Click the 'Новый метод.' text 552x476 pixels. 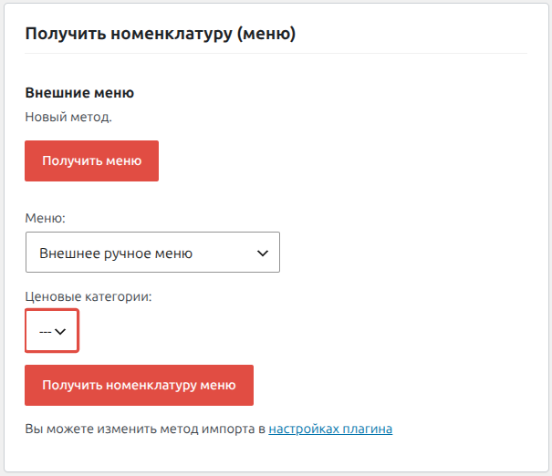tap(68, 117)
